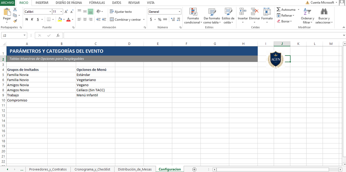Click the Pegar (paste) icon

tap(7, 12)
